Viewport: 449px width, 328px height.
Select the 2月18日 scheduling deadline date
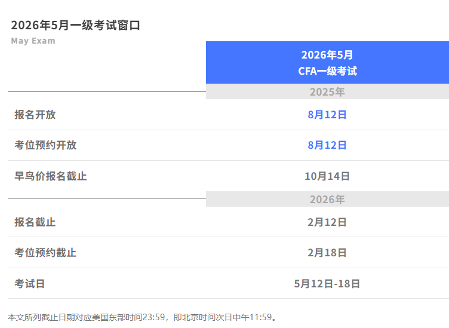click(x=327, y=253)
